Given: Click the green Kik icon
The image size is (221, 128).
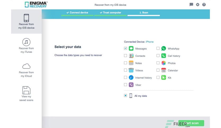Looking at the screenshot, I should (x=163, y=77).
